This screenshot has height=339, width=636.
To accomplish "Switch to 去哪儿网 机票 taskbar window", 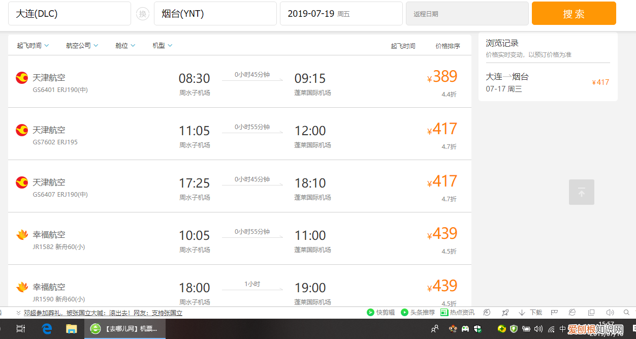I will (124, 329).
